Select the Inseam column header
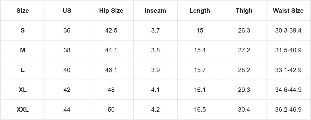This screenshot has width=311, height=120. (155, 10)
